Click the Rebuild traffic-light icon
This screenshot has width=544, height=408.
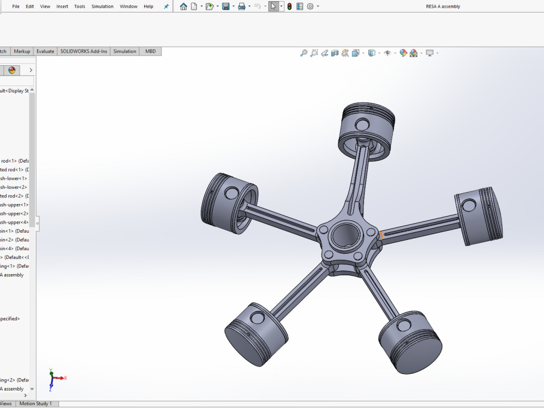289,7
